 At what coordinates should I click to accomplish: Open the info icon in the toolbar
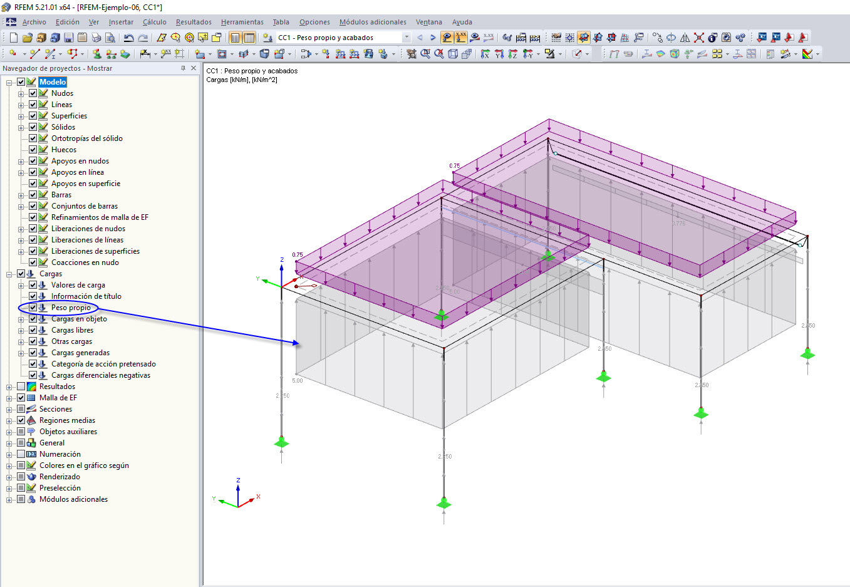coord(712,38)
